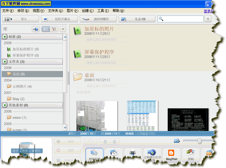Viewport: 226px width, 168px height.
Task: Click the add new album icon
Action: (35, 29)
